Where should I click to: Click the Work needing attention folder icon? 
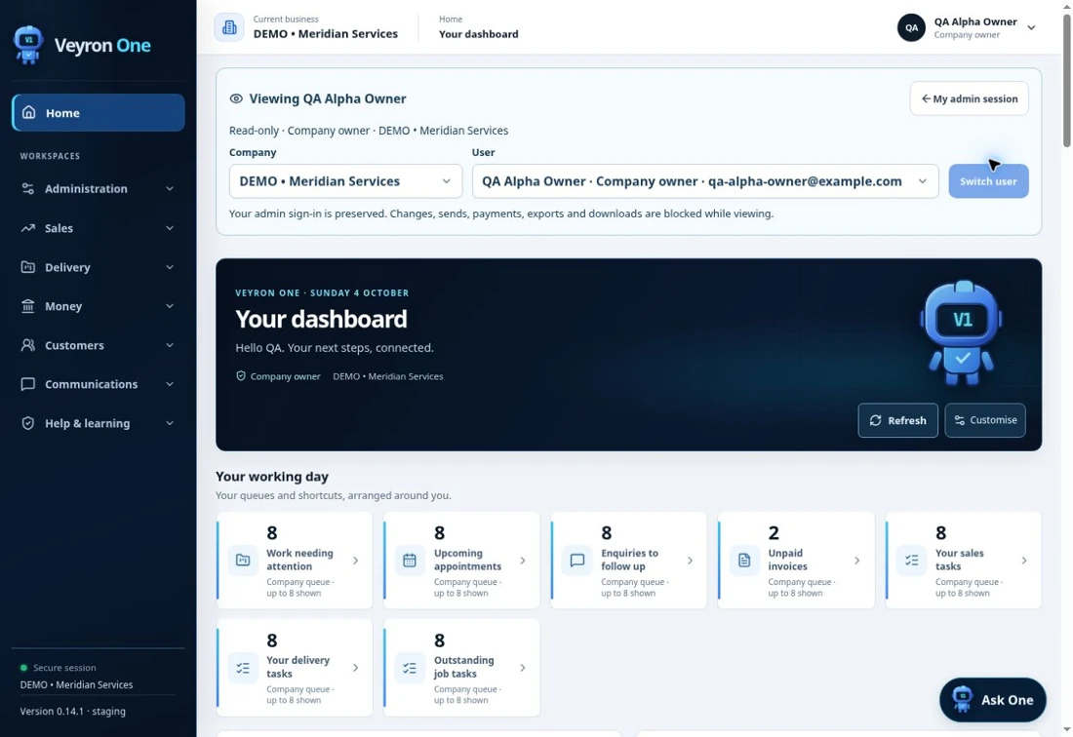point(243,560)
